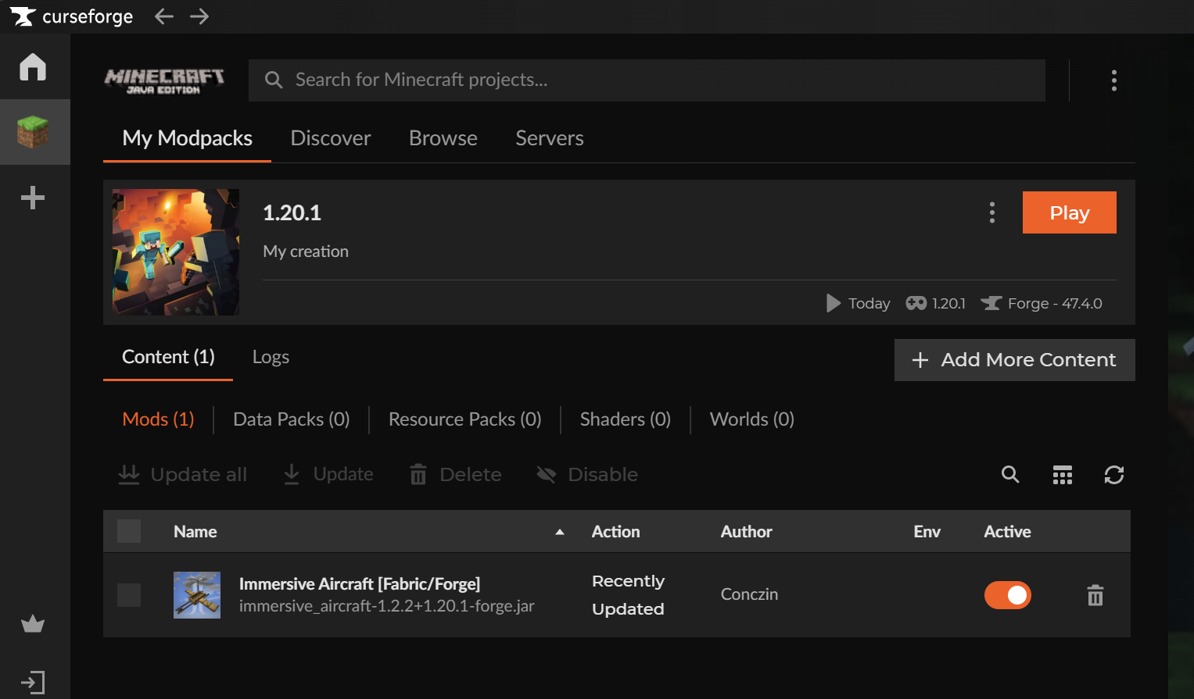This screenshot has height=699, width=1194.
Task: Click the game version 1.20.1 controller label
Action: coord(936,303)
